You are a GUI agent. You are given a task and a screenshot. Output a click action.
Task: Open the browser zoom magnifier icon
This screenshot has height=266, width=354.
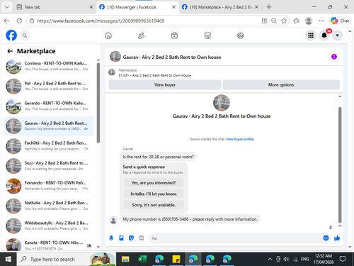point(274,21)
